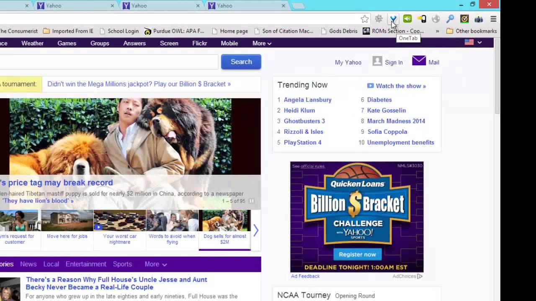Image resolution: width=536 pixels, height=301 pixels.
Task: Click the Ad Feedback link
Action: tap(305, 276)
